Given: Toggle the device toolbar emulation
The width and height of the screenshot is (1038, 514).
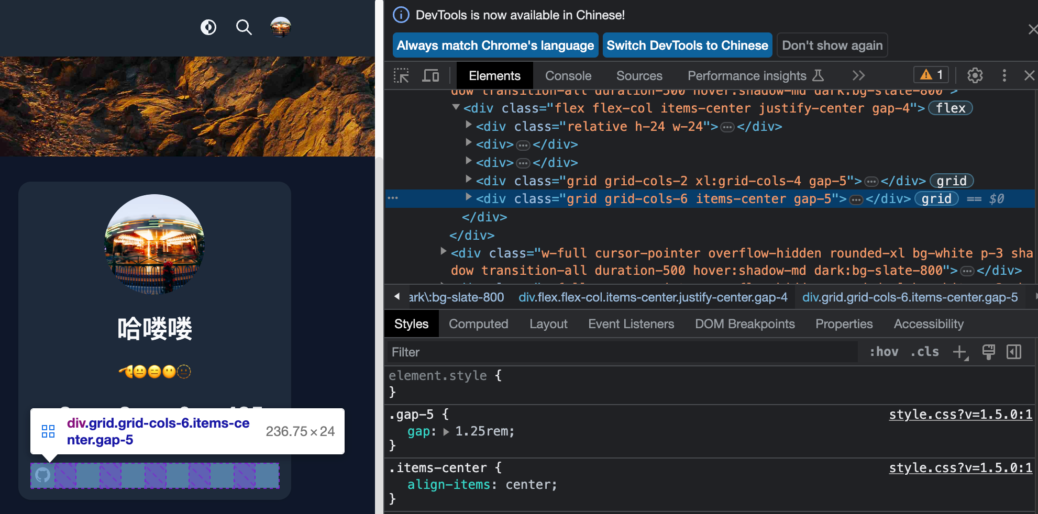Looking at the screenshot, I should click(430, 75).
